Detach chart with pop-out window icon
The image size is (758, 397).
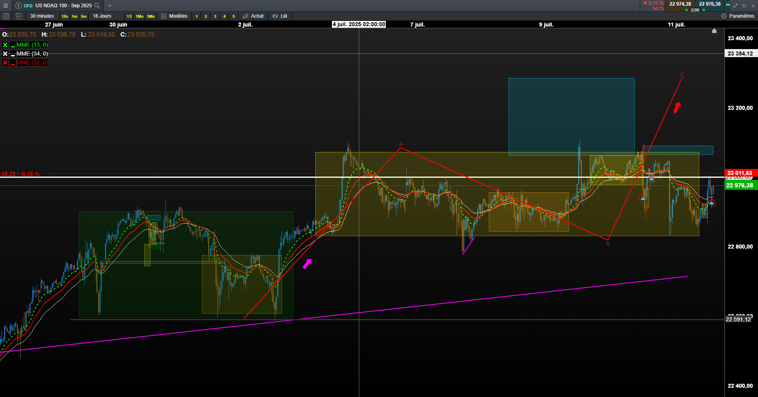coord(744,6)
